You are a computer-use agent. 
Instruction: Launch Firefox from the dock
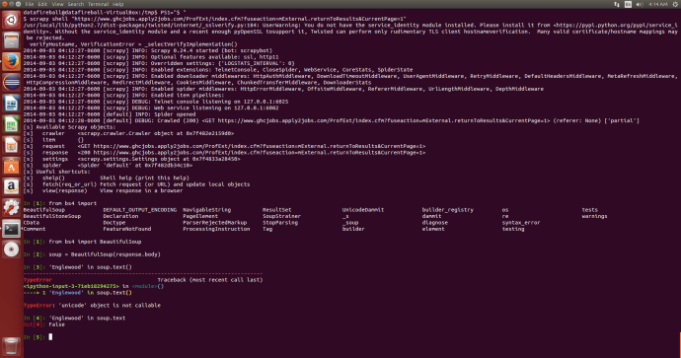(x=11, y=61)
